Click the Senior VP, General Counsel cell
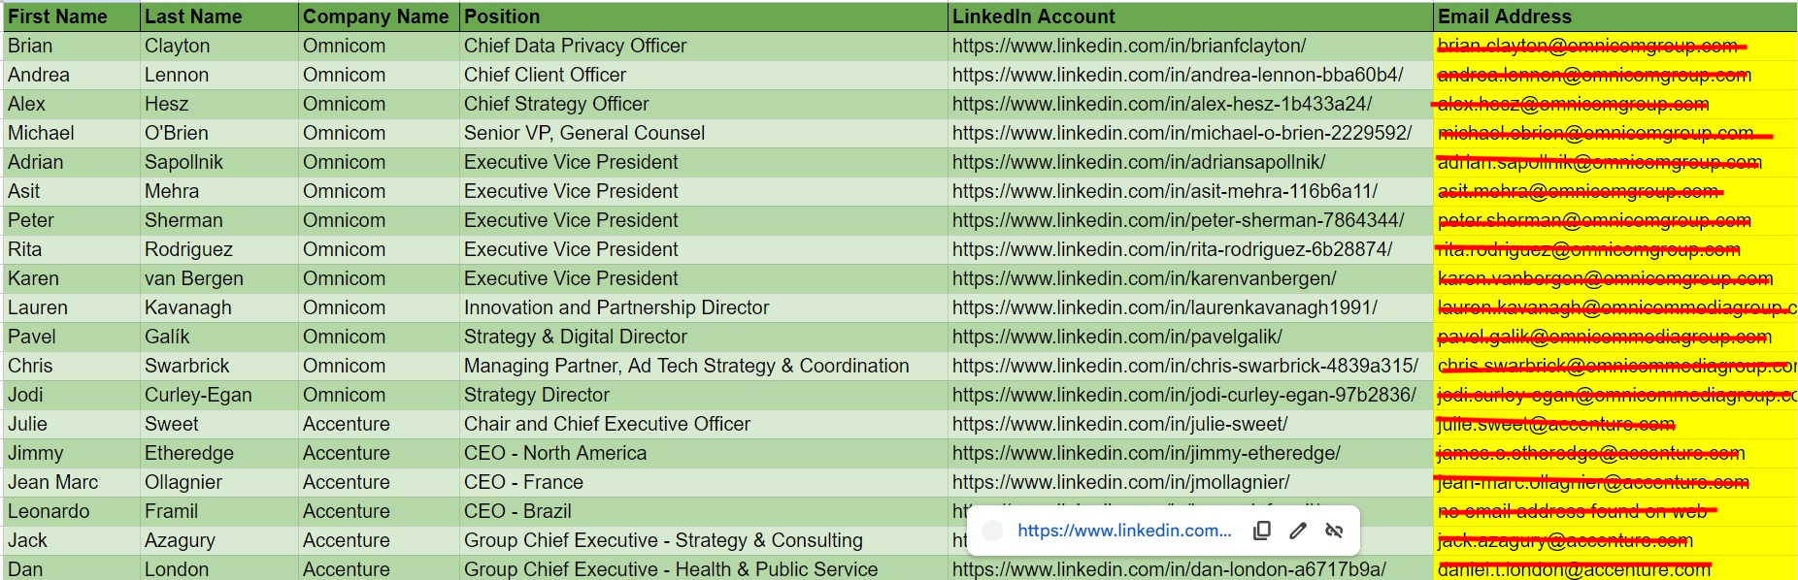This screenshot has width=1798, height=580. [x=583, y=133]
